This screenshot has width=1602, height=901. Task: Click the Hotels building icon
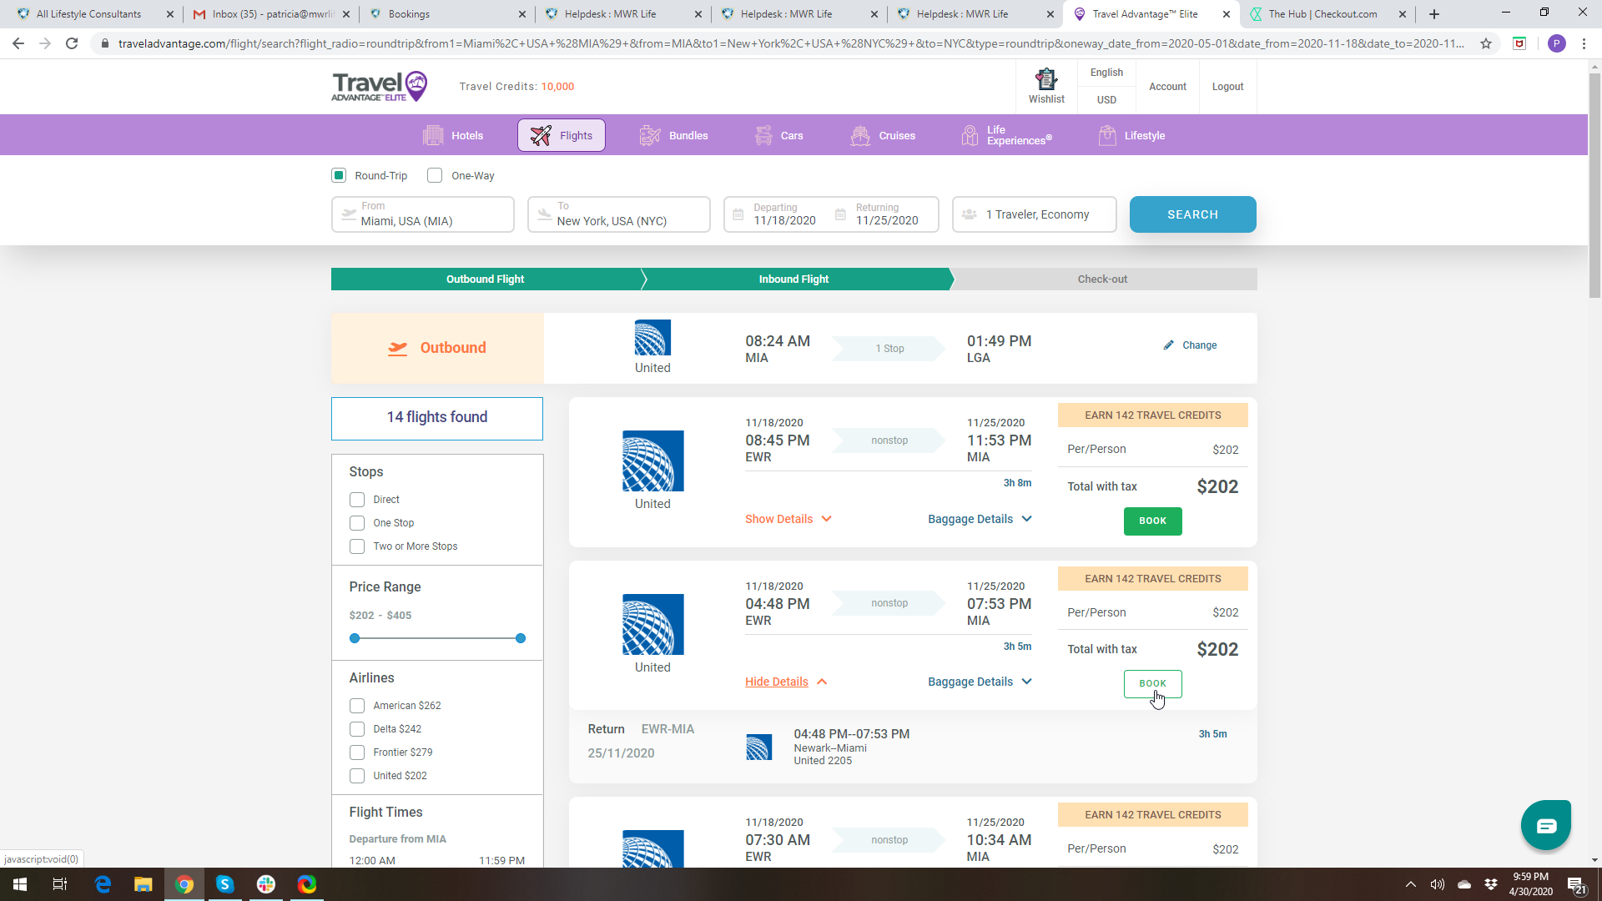(433, 135)
